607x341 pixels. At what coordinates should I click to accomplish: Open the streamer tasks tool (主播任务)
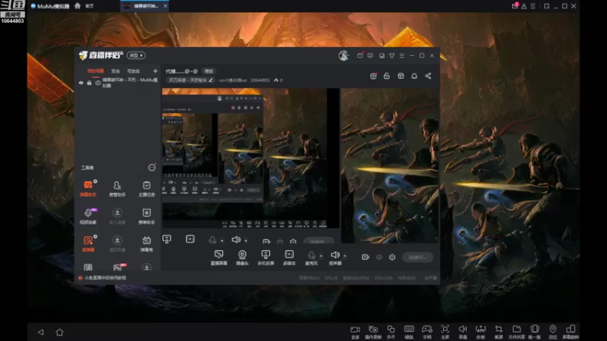point(146,188)
